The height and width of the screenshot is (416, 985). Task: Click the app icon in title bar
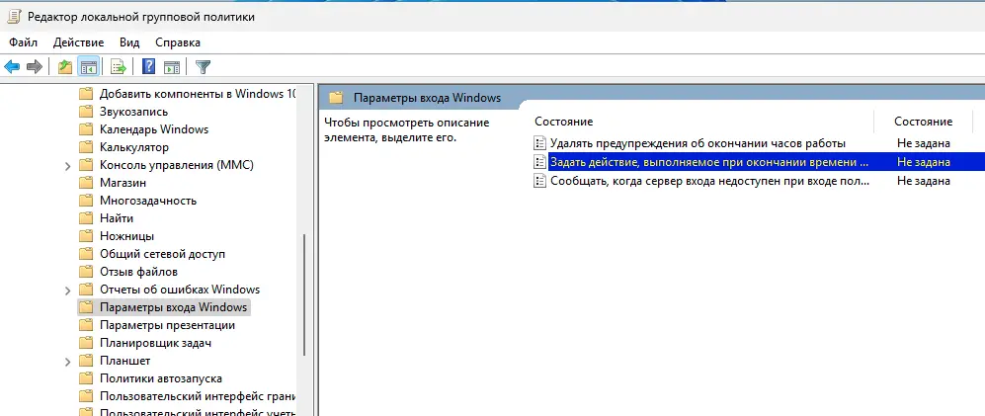(x=13, y=17)
